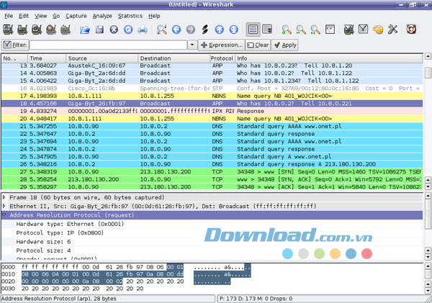Zoom out magnifier icon
This screenshot has height=303, width=432.
[x=301, y=30]
